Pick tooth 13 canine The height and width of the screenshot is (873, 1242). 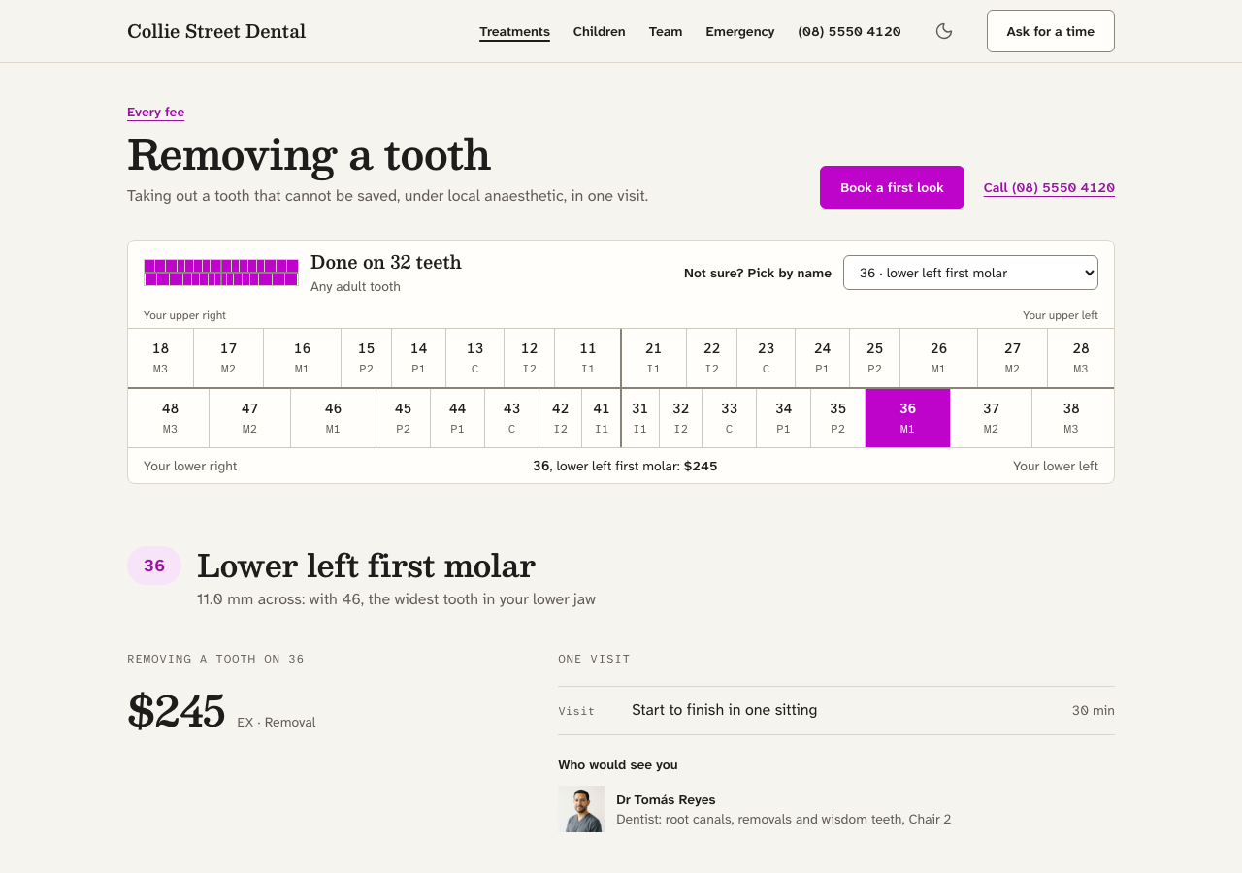(x=475, y=358)
